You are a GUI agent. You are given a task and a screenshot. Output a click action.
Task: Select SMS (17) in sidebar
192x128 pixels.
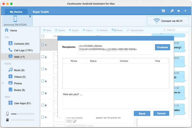[21, 57]
